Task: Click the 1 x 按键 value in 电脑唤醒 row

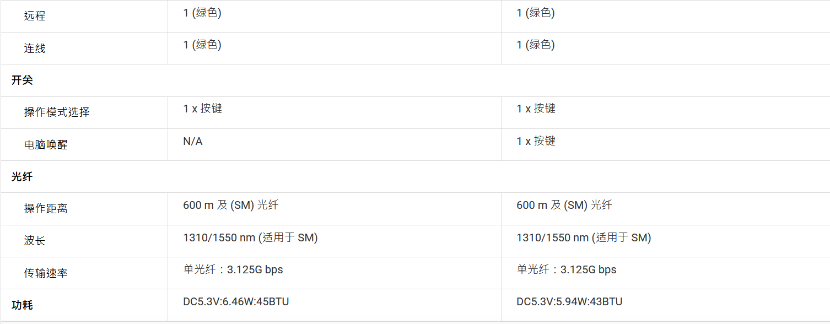Action: [536, 141]
